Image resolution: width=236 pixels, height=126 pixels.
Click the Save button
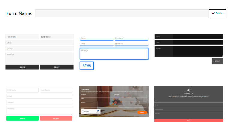coord(217,13)
